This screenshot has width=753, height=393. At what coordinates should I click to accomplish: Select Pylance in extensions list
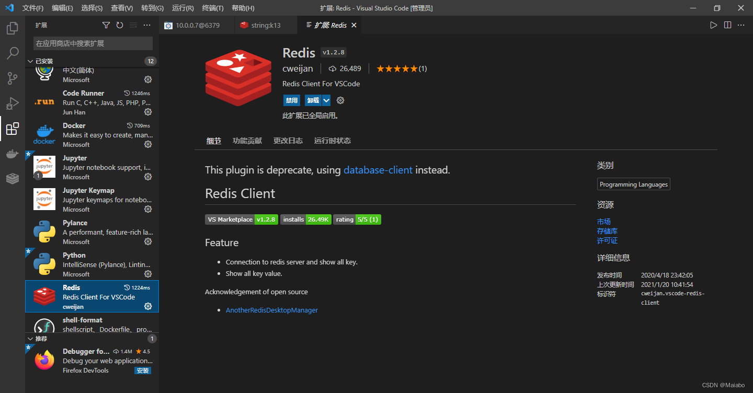[92, 232]
